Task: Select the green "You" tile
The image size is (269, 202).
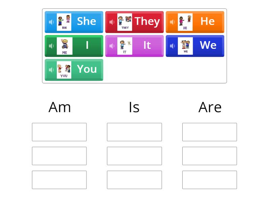Action: coord(86,70)
